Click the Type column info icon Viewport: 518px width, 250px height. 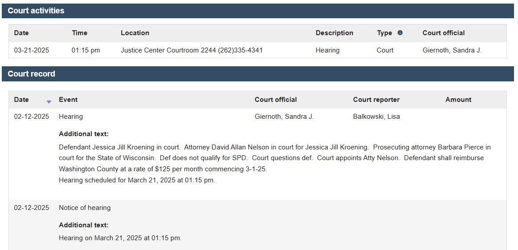click(x=400, y=32)
